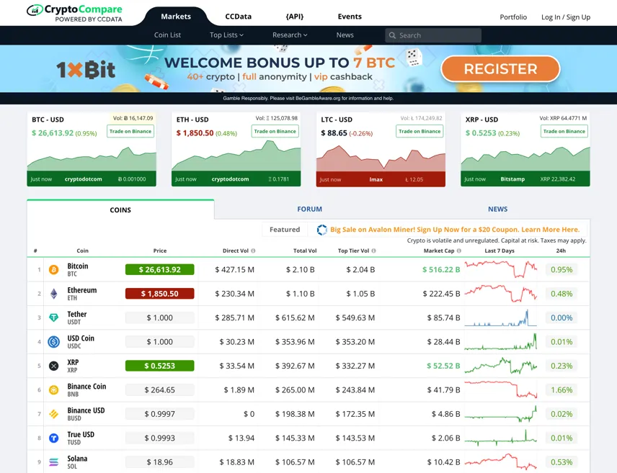The width and height of the screenshot is (617, 473).
Task: Click the Ethereum coin icon
Action: (x=53, y=294)
